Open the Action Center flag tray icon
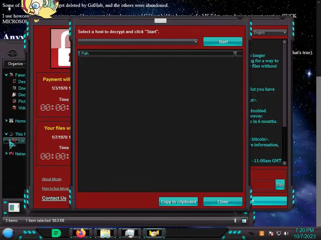321x240 pixels. coord(271,233)
